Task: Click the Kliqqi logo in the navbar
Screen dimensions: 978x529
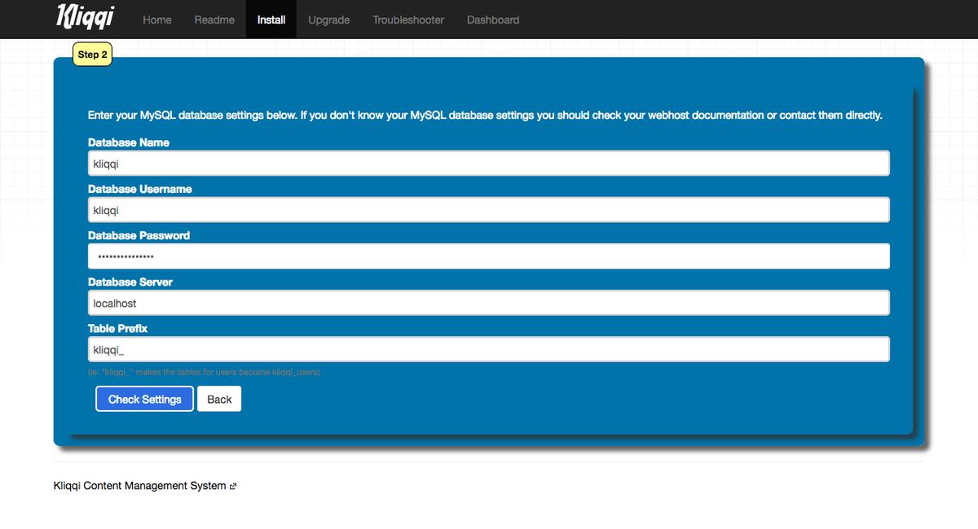Action: (x=85, y=18)
